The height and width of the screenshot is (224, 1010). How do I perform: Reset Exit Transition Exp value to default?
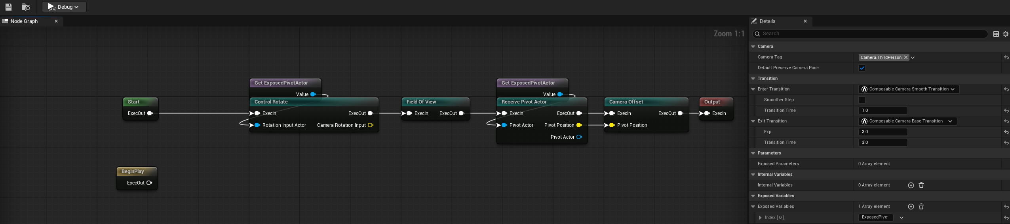pos(1006,132)
